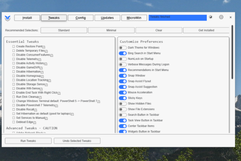Disable Mouse Acceleration toggle

point(123,93)
